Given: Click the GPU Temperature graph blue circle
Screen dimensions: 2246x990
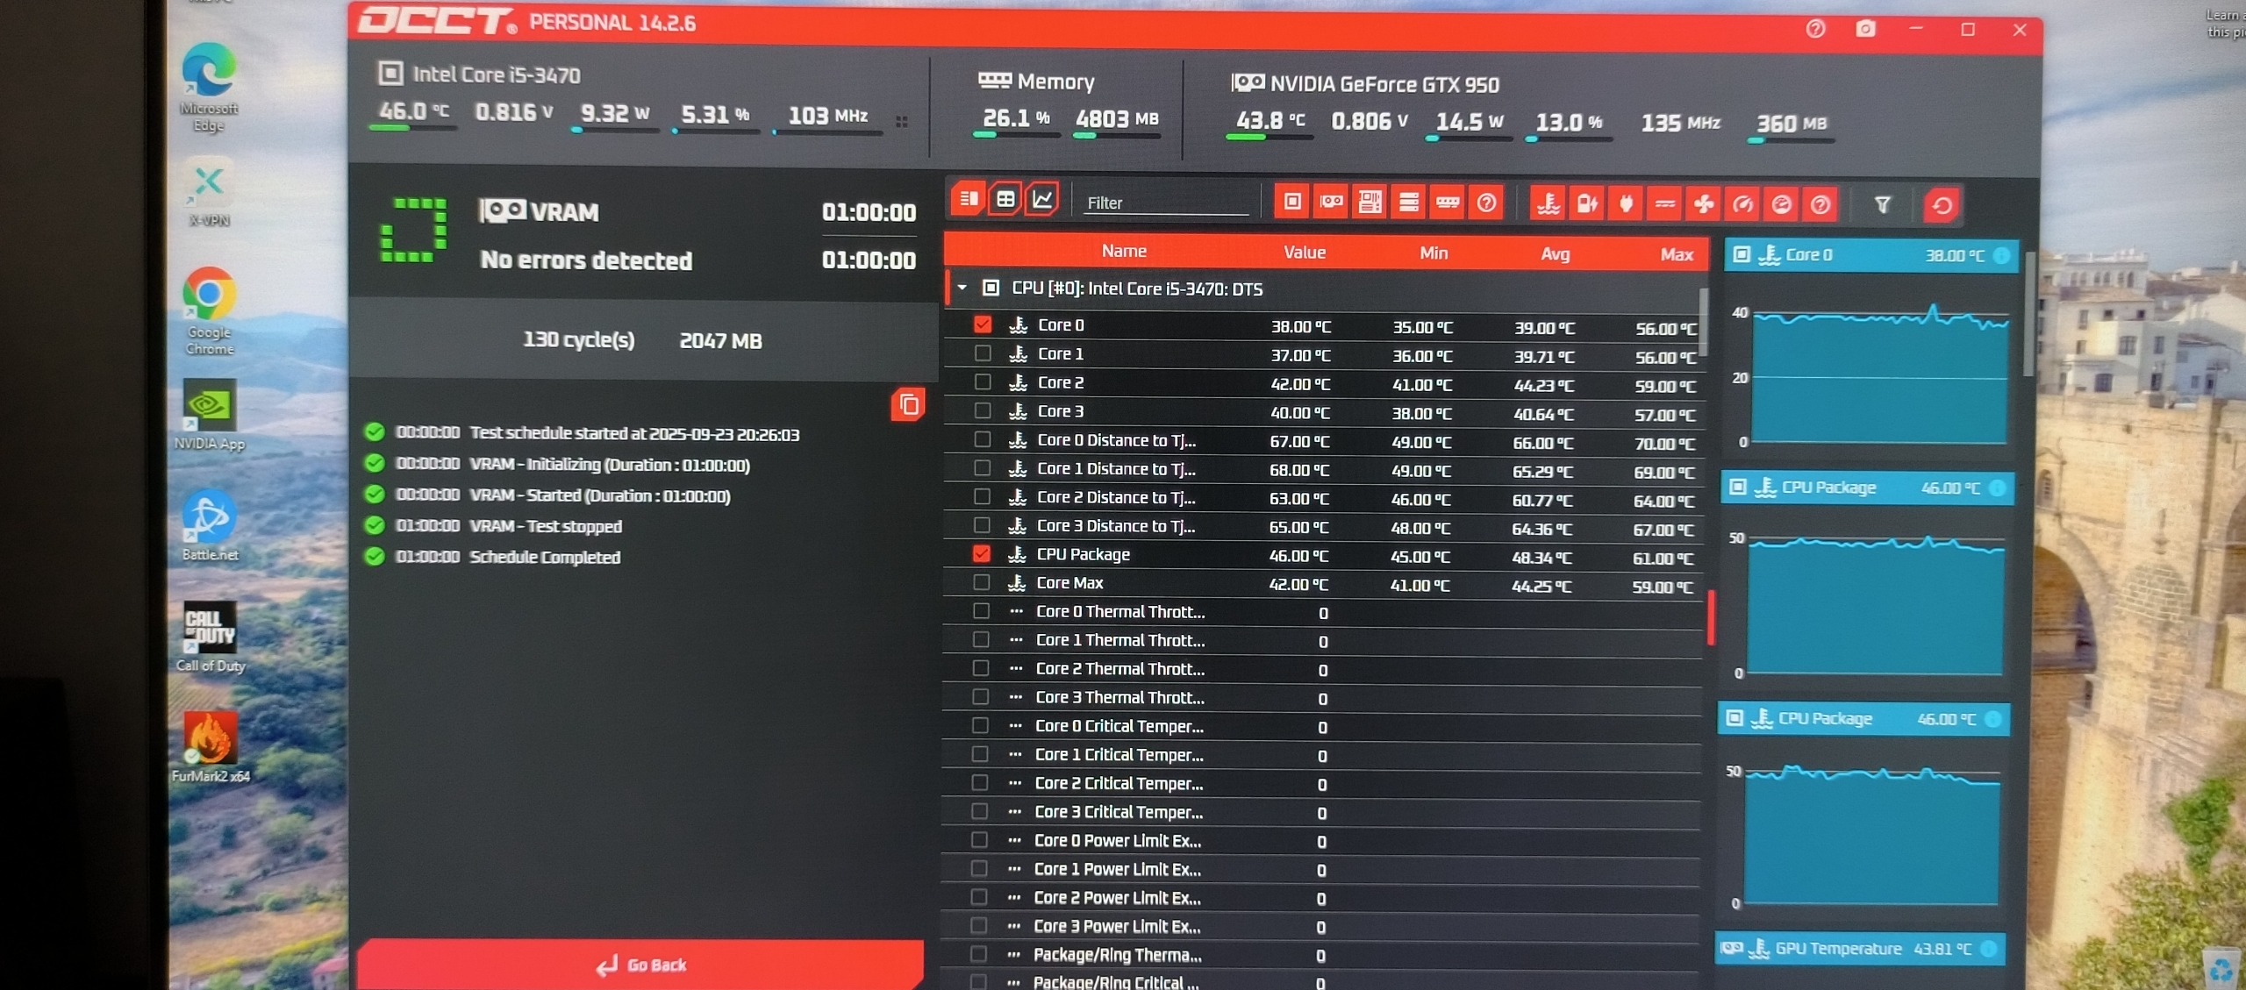Looking at the screenshot, I should pyautogui.click(x=1989, y=948).
